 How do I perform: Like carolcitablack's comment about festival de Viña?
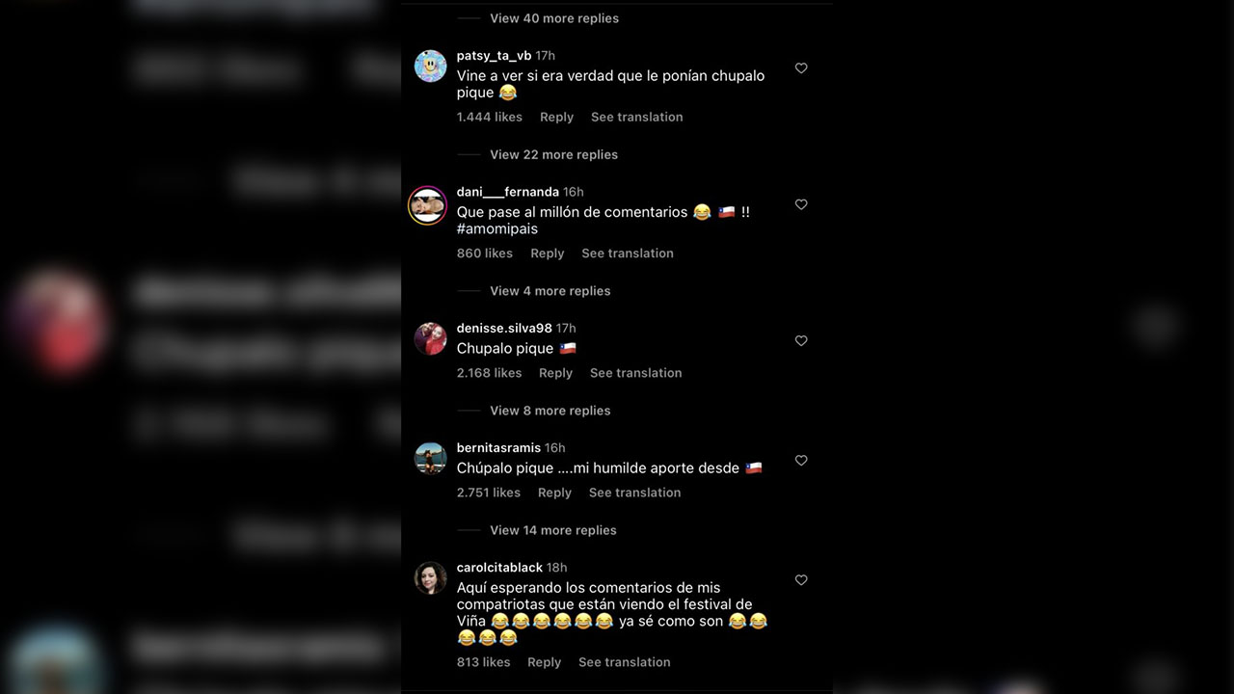(801, 580)
